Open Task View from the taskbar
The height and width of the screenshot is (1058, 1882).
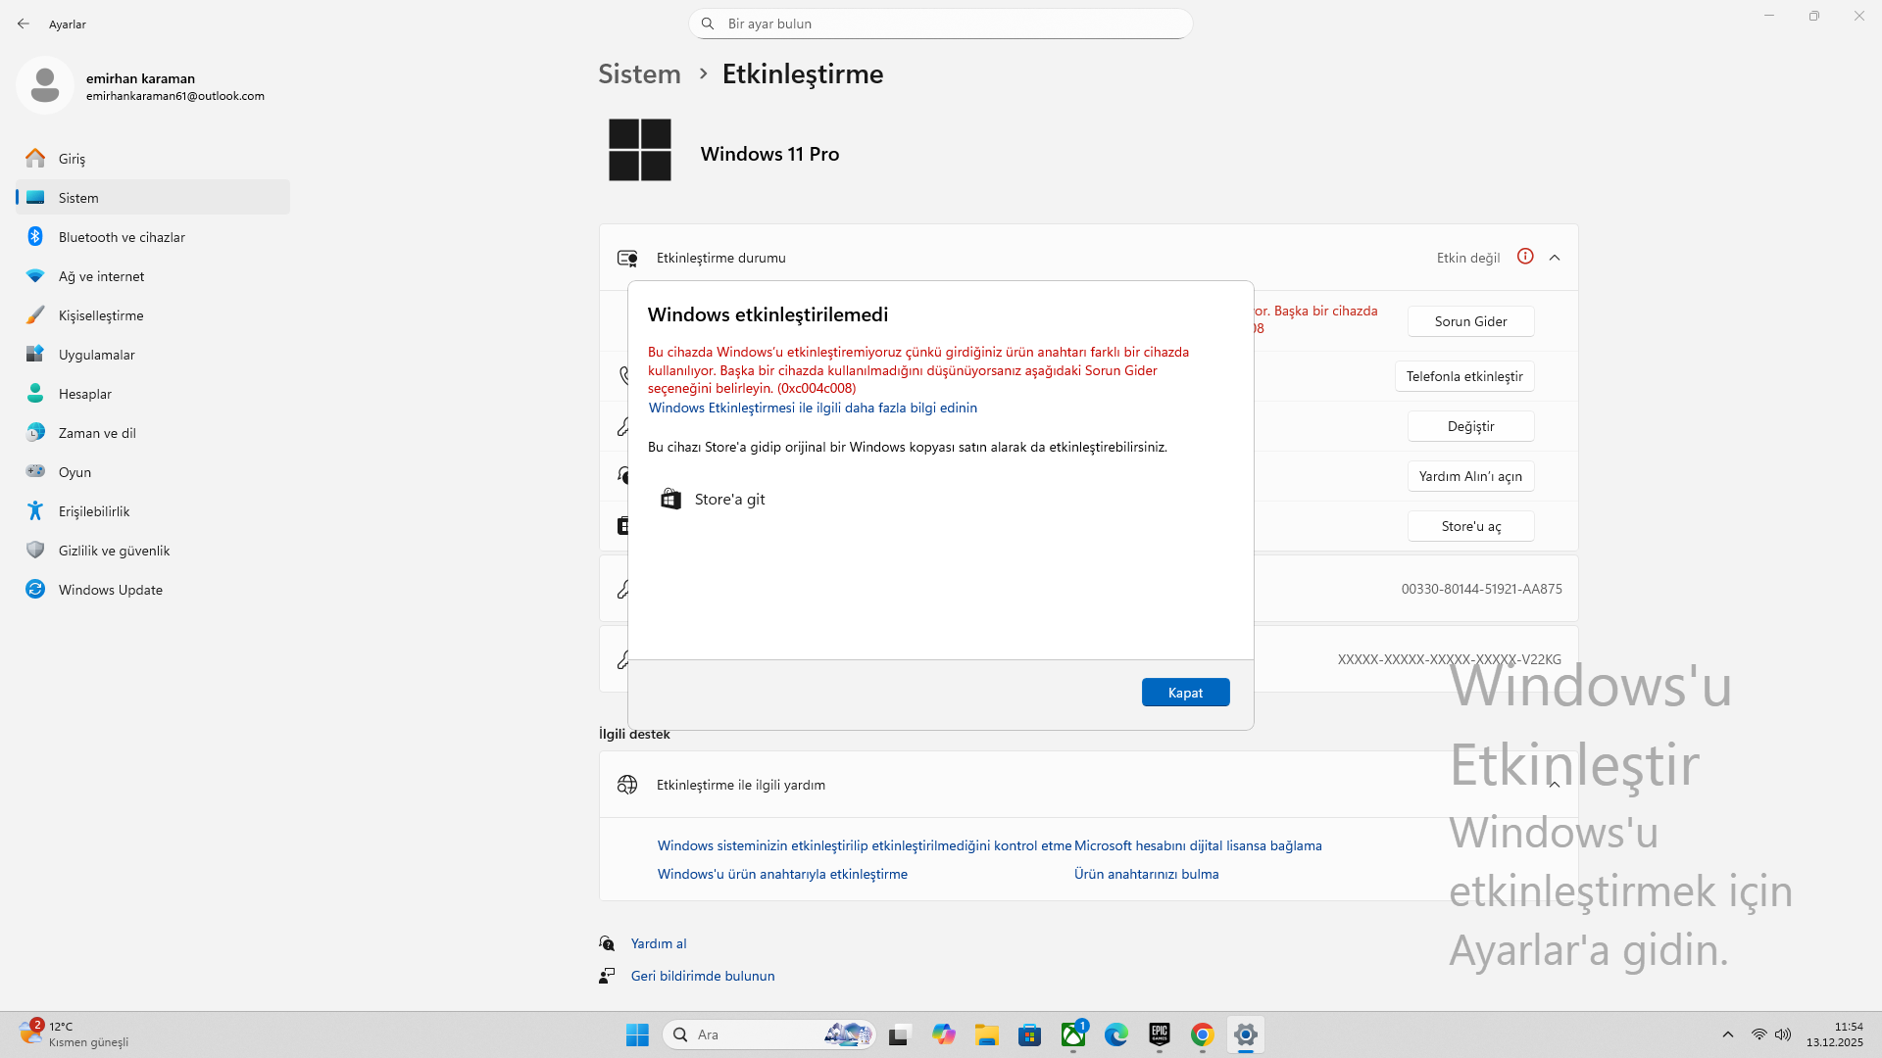pos(899,1034)
